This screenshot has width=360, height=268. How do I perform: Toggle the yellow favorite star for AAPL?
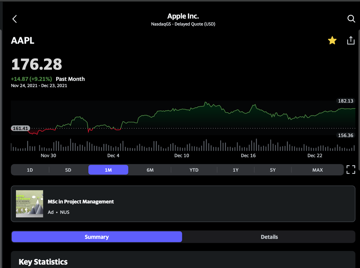332,40
